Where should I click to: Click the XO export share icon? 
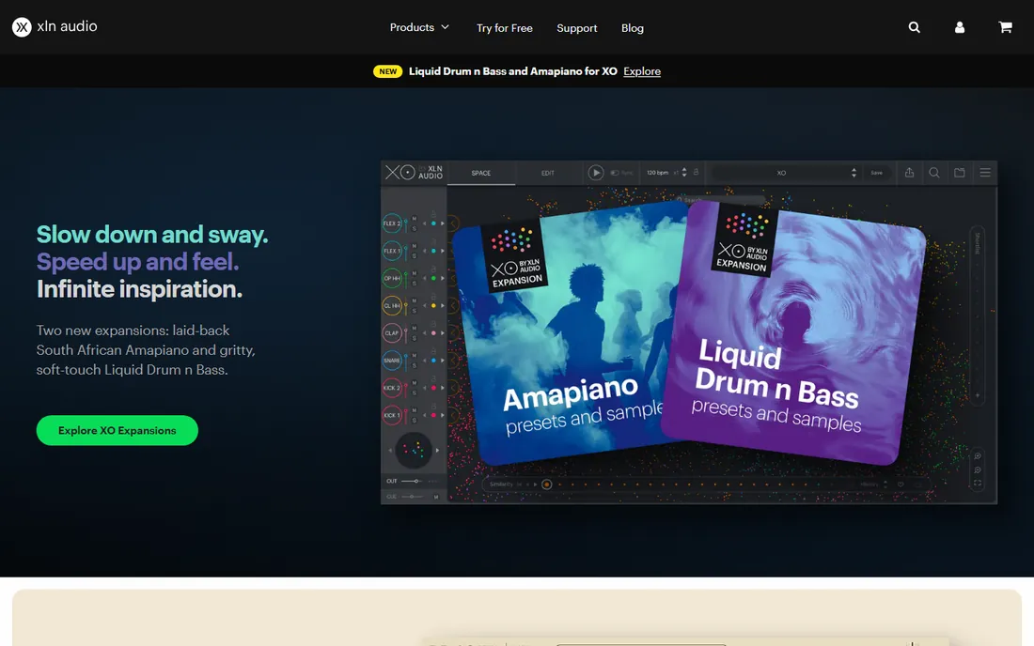(909, 173)
